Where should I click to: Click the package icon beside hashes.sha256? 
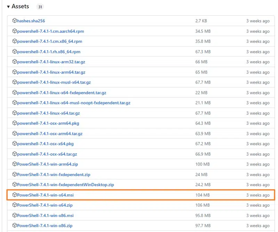pyautogui.click(x=14, y=21)
